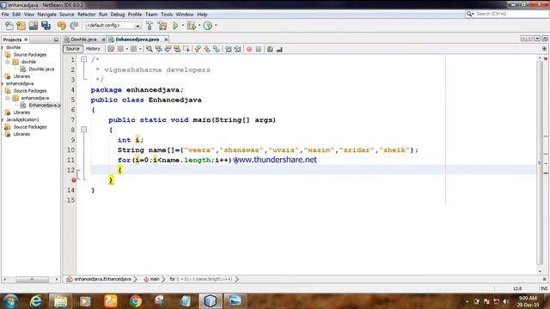Viewport: 550px width, 309px height.
Task: Click Next Bookmark icon
Action: (x=207, y=49)
